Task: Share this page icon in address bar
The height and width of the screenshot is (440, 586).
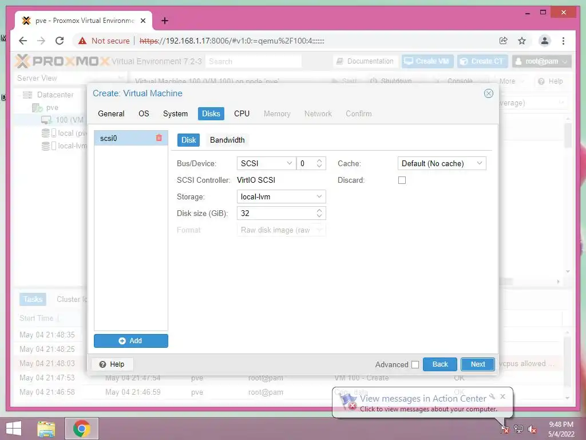Action: [504, 41]
